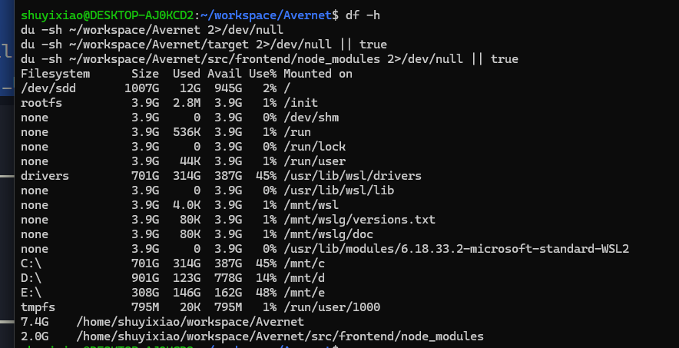Image resolution: width=679 pixels, height=348 pixels.
Task: Click the /dev/sdd filesystem entry
Action: pyautogui.click(x=48, y=88)
